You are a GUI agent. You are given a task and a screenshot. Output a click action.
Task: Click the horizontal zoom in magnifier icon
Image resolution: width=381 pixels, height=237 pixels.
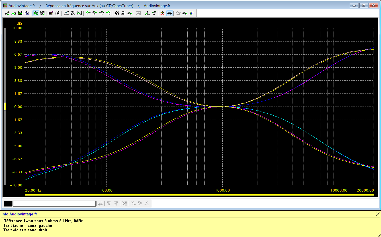[x=66, y=13]
